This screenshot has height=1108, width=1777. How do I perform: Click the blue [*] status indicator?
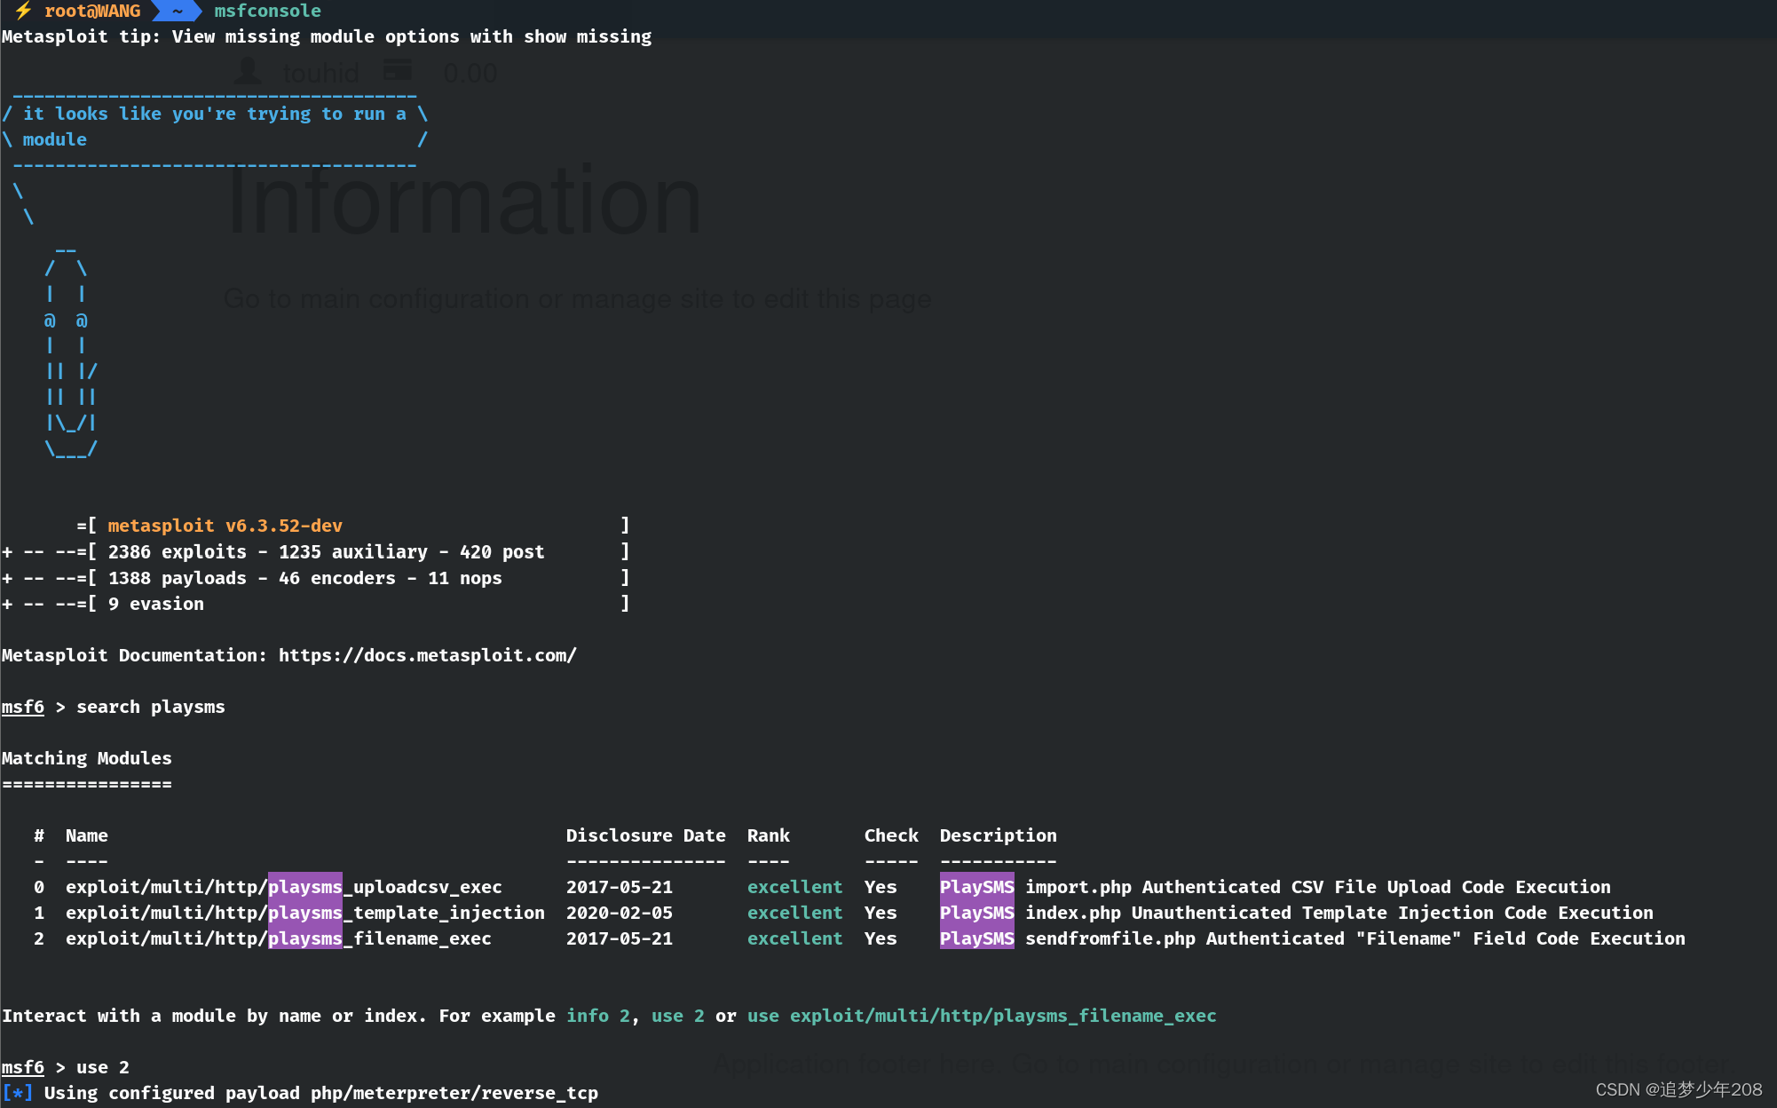tap(17, 1093)
